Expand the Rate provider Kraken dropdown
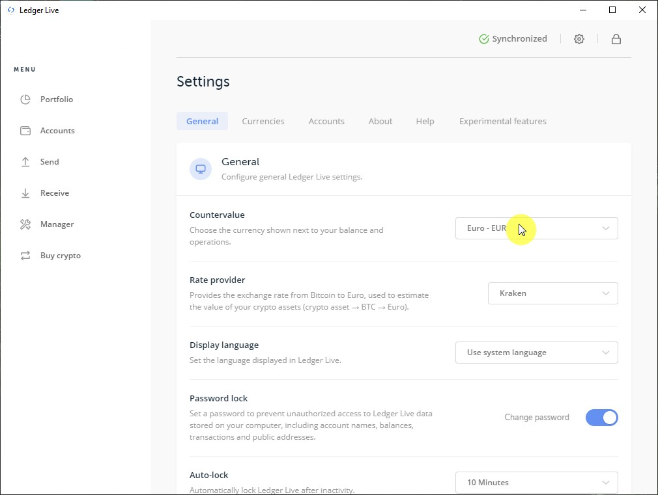658x495 pixels. click(552, 293)
